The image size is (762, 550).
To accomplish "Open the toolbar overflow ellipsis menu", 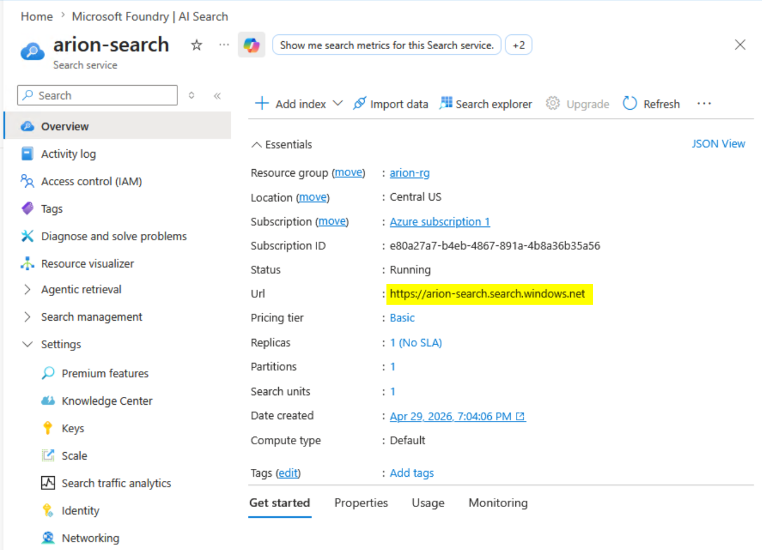I will coord(704,103).
